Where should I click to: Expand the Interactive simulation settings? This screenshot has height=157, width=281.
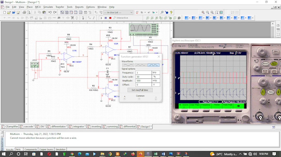pos(121,18)
